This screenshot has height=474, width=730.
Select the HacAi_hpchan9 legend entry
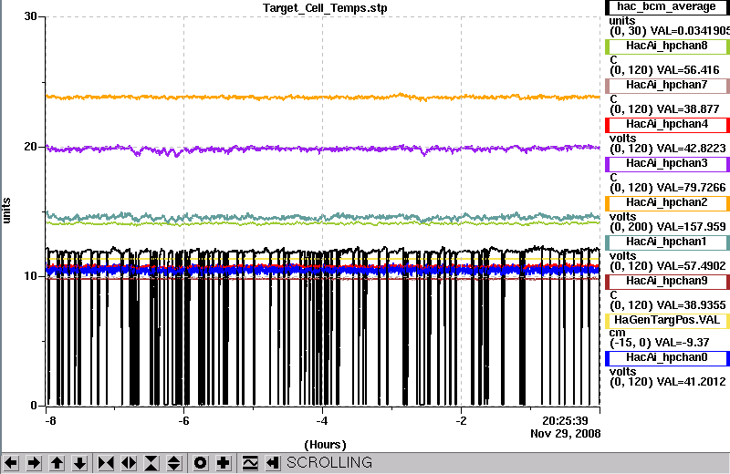[x=667, y=282]
